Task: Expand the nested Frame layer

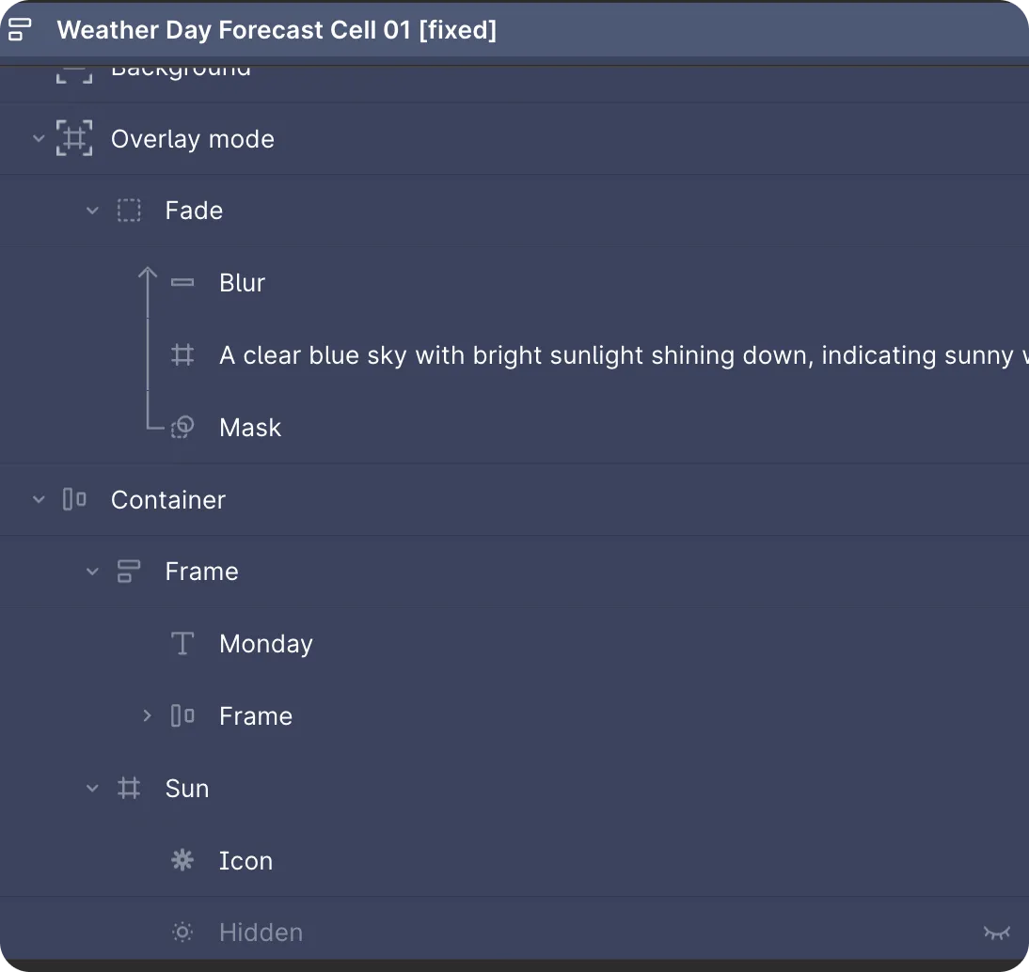Action: (x=147, y=715)
